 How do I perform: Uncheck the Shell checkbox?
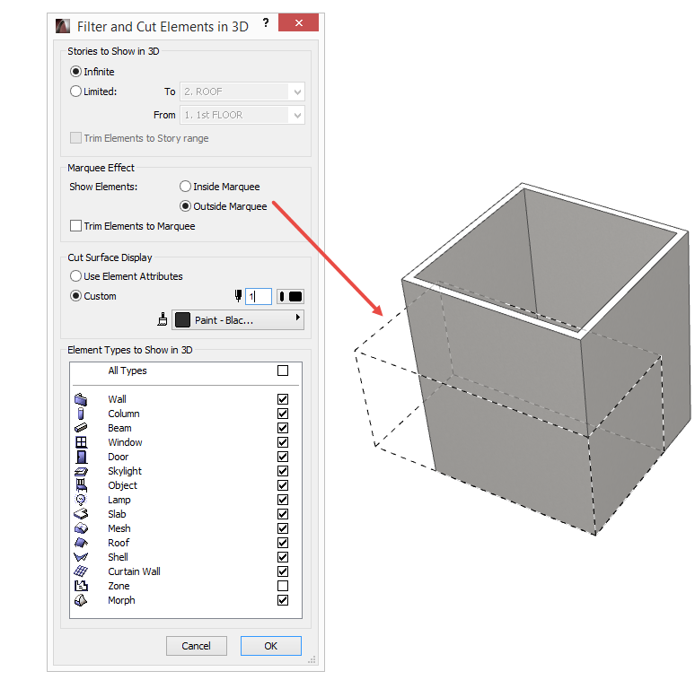283,557
